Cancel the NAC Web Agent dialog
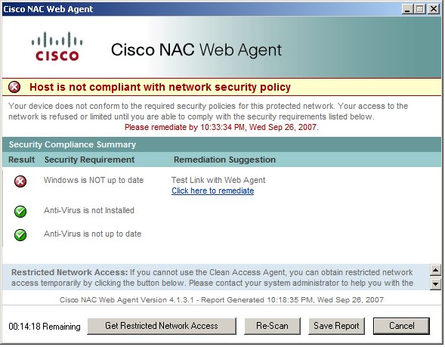 click(401, 326)
